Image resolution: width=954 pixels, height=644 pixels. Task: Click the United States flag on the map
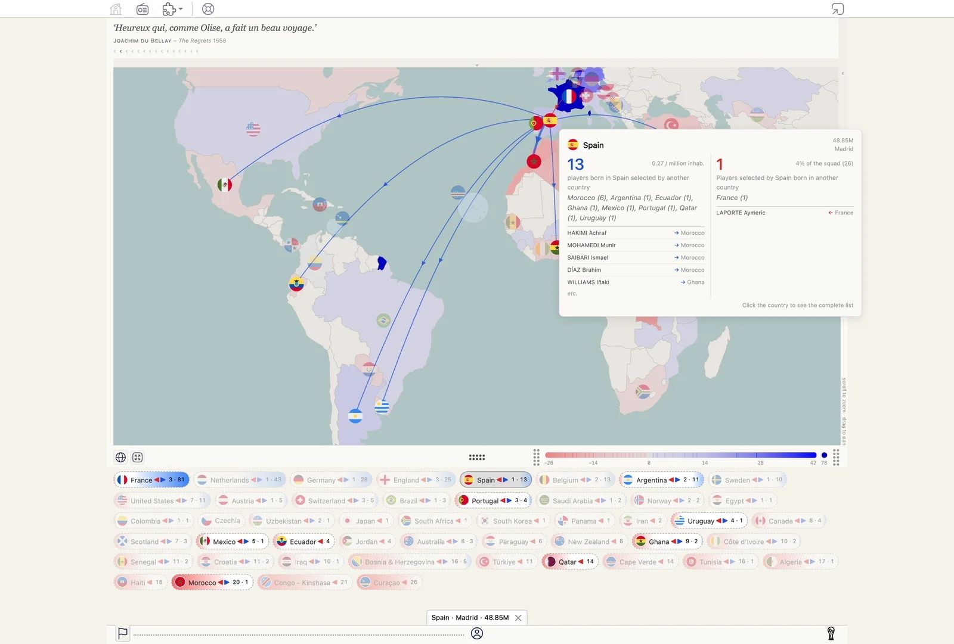pyautogui.click(x=253, y=129)
